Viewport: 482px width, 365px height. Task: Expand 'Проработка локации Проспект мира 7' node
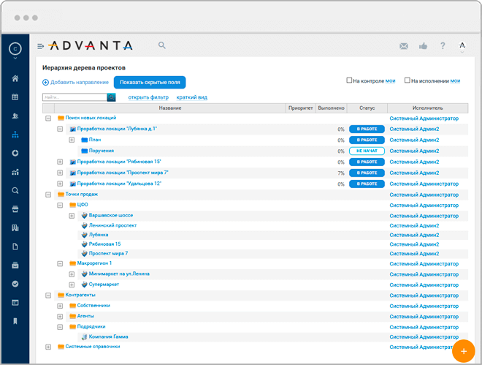point(60,173)
